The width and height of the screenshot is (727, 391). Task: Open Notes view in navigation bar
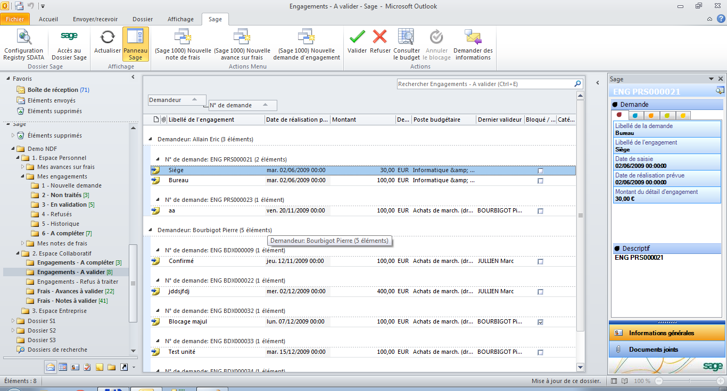tap(100, 367)
